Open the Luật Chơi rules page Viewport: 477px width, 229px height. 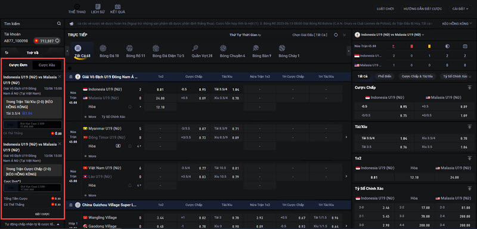[385, 9]
